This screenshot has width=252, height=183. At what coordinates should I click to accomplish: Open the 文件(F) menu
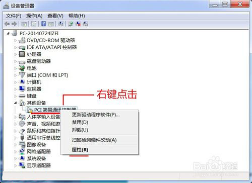[14, 16]
